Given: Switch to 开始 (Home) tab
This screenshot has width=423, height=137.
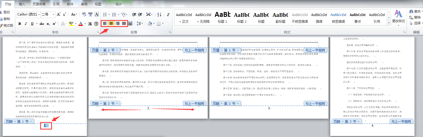Looking at the screenshot, I should tap(8, 4).
